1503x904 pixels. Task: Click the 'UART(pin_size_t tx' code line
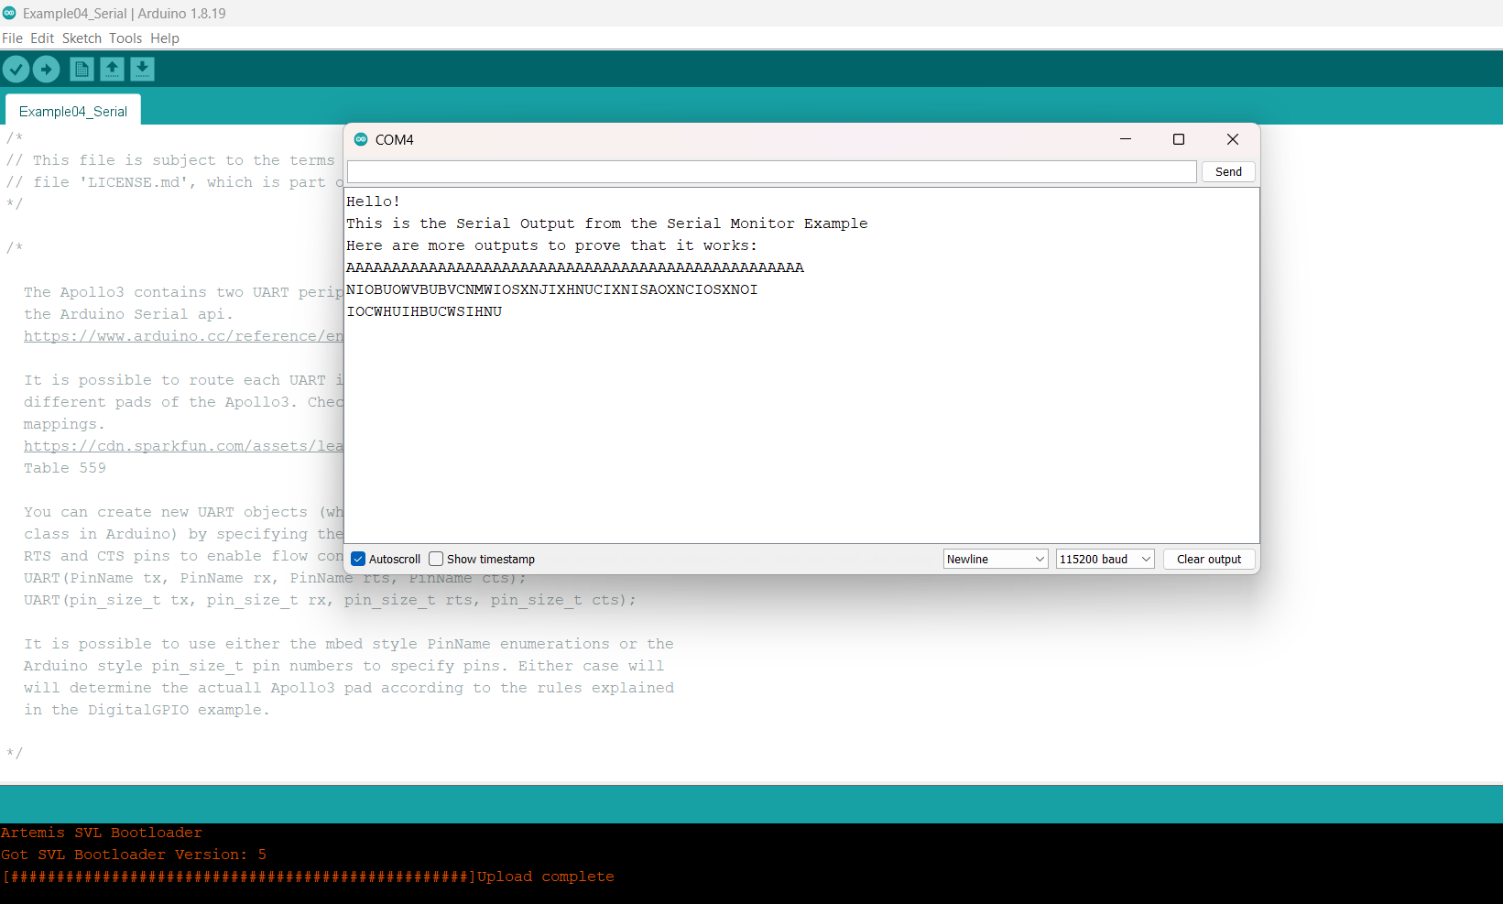pyautogui.click(x=330, y=600)
